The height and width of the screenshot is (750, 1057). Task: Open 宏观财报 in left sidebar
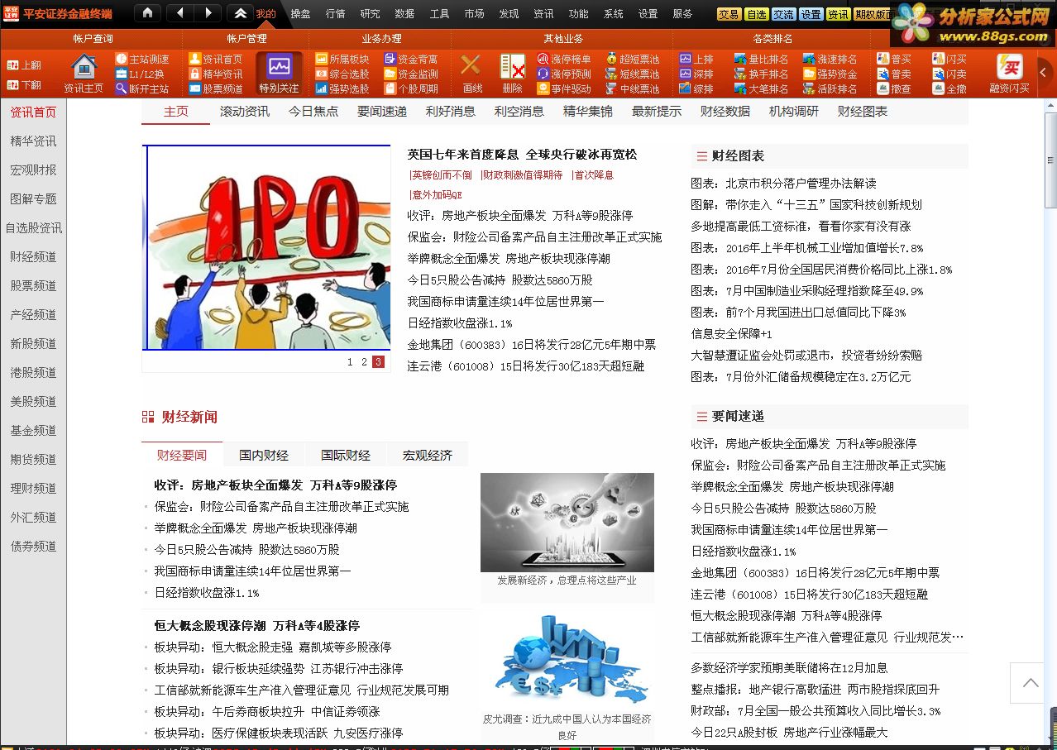point(33,170)
